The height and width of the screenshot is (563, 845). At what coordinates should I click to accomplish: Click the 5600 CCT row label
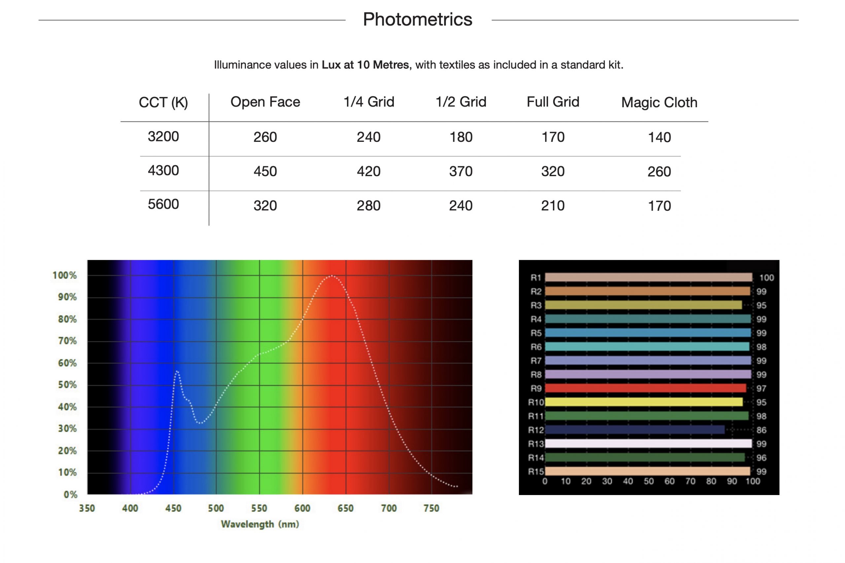pyautogui.click(x=163, y=204)
